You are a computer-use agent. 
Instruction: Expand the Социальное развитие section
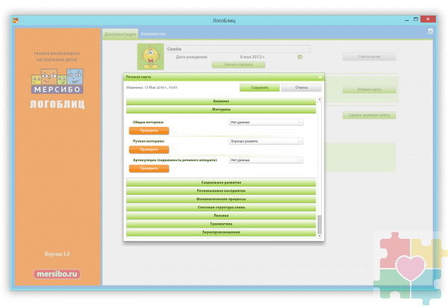click(221, 182)
